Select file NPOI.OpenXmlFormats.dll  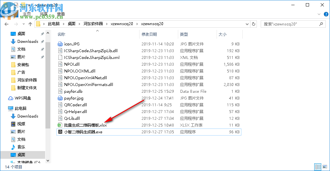89,85
